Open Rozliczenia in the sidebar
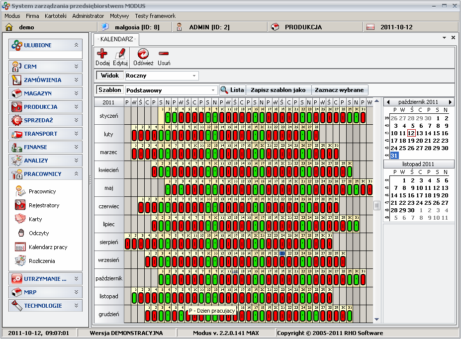461x339 pixels. coord(42,261)
